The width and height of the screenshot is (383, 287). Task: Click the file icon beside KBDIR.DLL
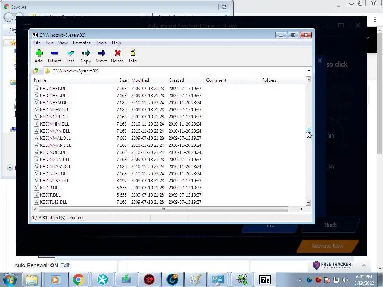click(x=36, y=188)
